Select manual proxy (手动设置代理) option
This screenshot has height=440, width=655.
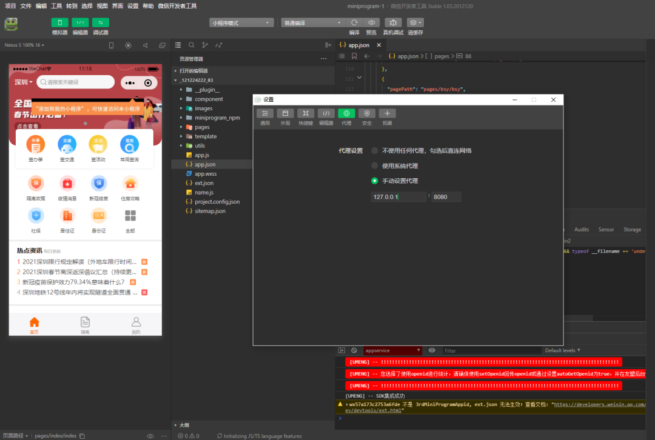coord(375,181)
